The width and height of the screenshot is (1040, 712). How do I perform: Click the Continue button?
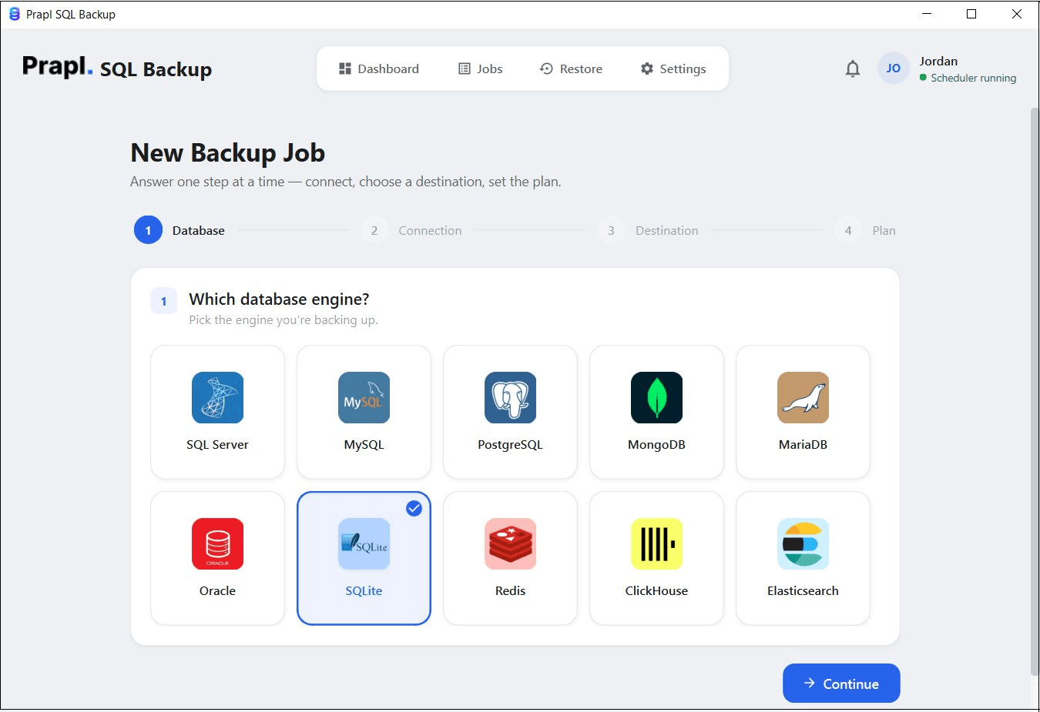[x=841, y=684]
